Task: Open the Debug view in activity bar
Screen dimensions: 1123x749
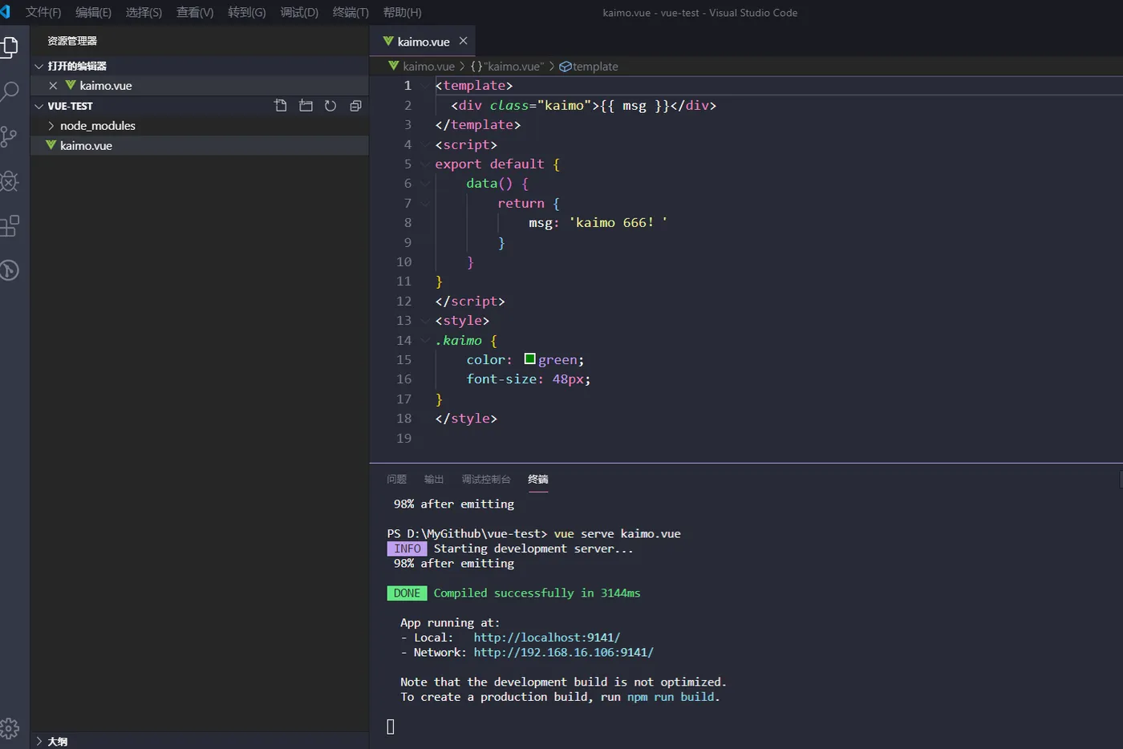Action: click(9, 181)
